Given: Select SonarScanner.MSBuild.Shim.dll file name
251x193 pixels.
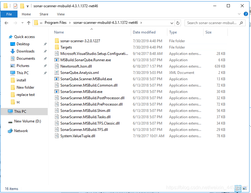Looking at the screenshot, I should 85,111.
